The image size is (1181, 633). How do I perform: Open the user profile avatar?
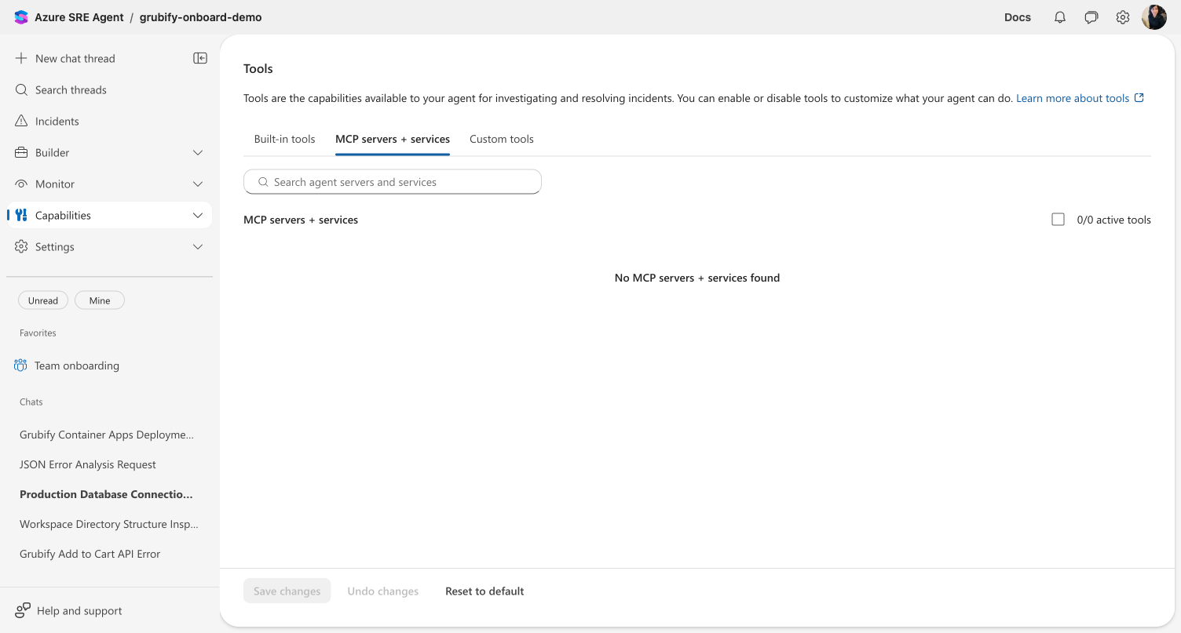(1154, 17)
